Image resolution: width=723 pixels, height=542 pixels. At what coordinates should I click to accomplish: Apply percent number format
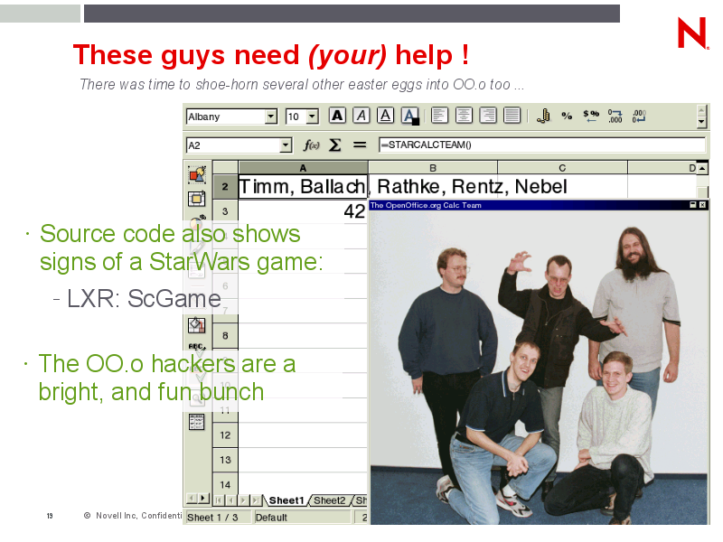click(x=567, y=116)
